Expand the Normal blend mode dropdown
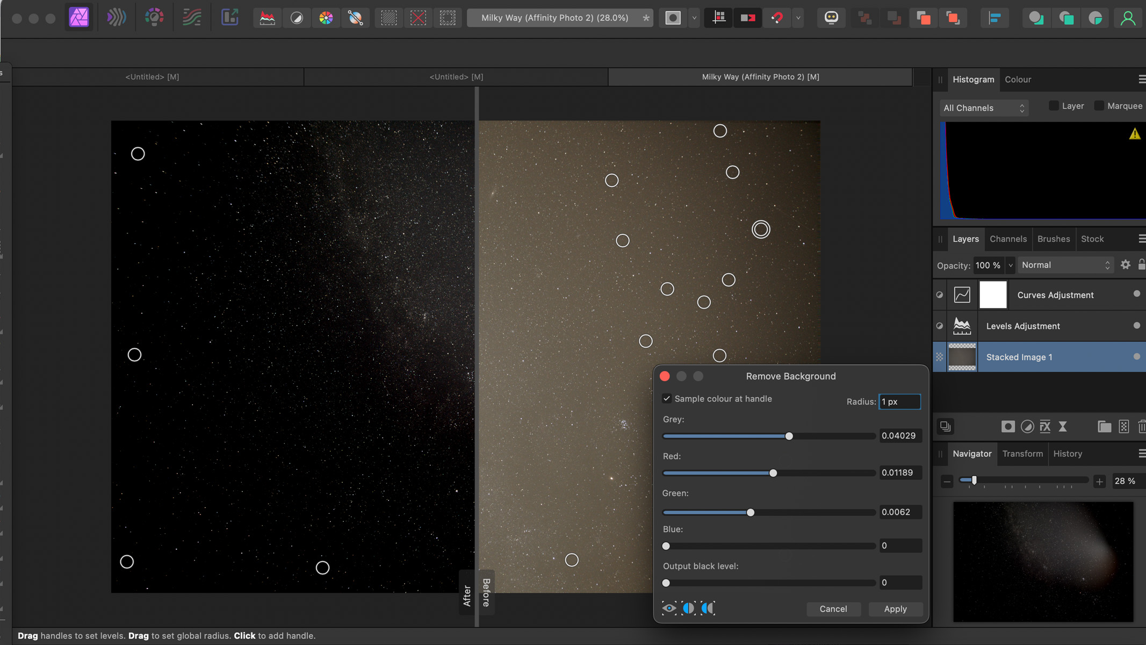This screenshot has width=1146, height=645. click(1066, 264)
